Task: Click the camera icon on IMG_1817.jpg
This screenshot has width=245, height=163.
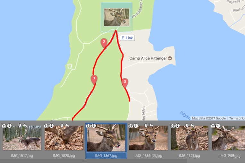Action: 4,126
